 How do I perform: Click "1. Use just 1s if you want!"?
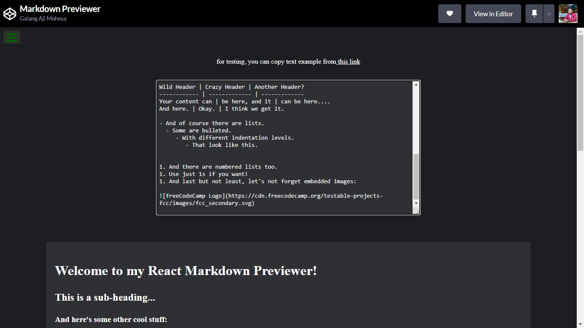tap(204, 174)
